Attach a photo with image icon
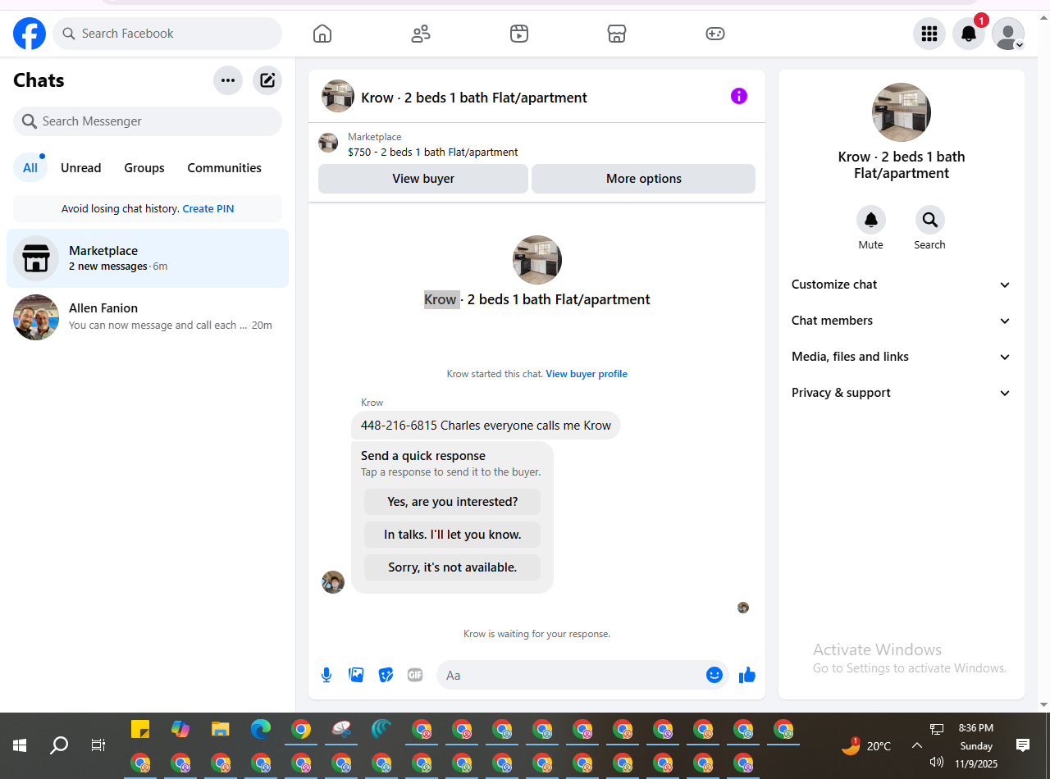Image resolution: width=1050 pixels, height=779 pixels. point(356,675)
